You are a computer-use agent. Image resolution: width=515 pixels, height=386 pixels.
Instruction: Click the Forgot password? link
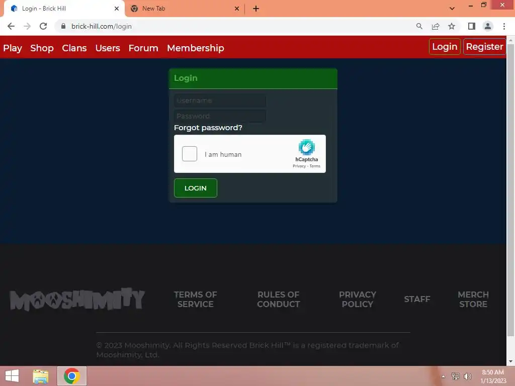click(208, 128)
